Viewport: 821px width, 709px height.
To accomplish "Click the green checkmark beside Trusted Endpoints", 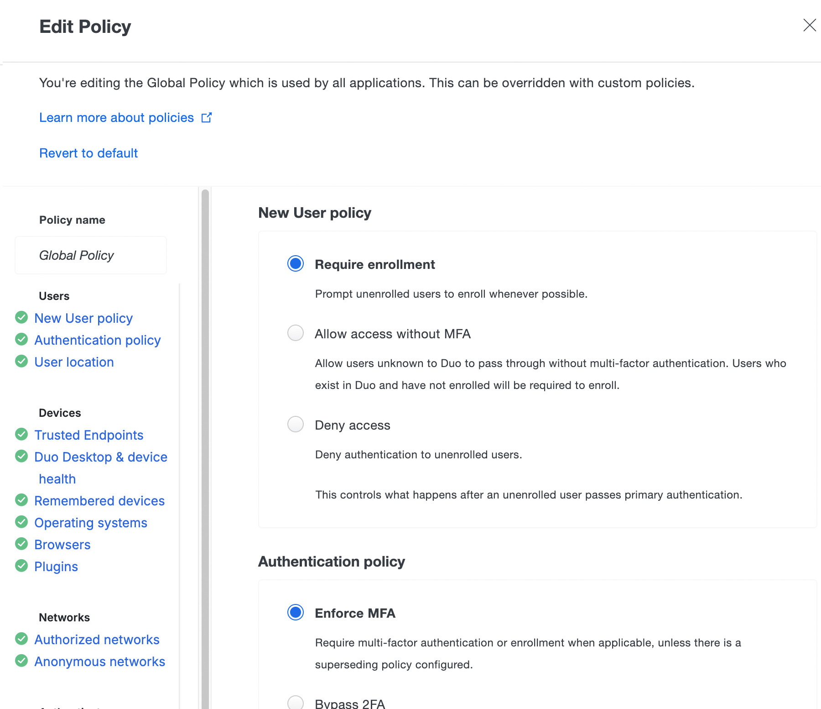I will pos(21,434).
